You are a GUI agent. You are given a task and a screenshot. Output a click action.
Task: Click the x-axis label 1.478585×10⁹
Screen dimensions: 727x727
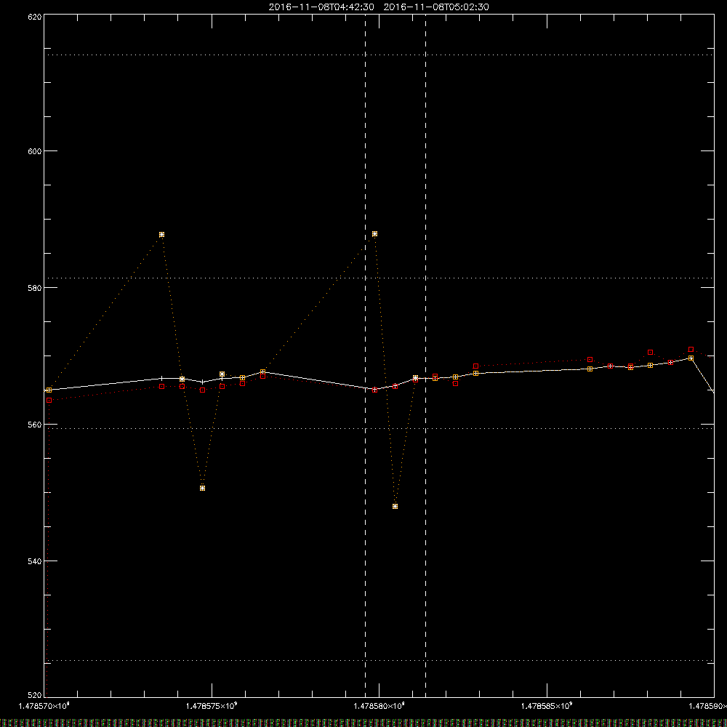[x=547, y=706]
